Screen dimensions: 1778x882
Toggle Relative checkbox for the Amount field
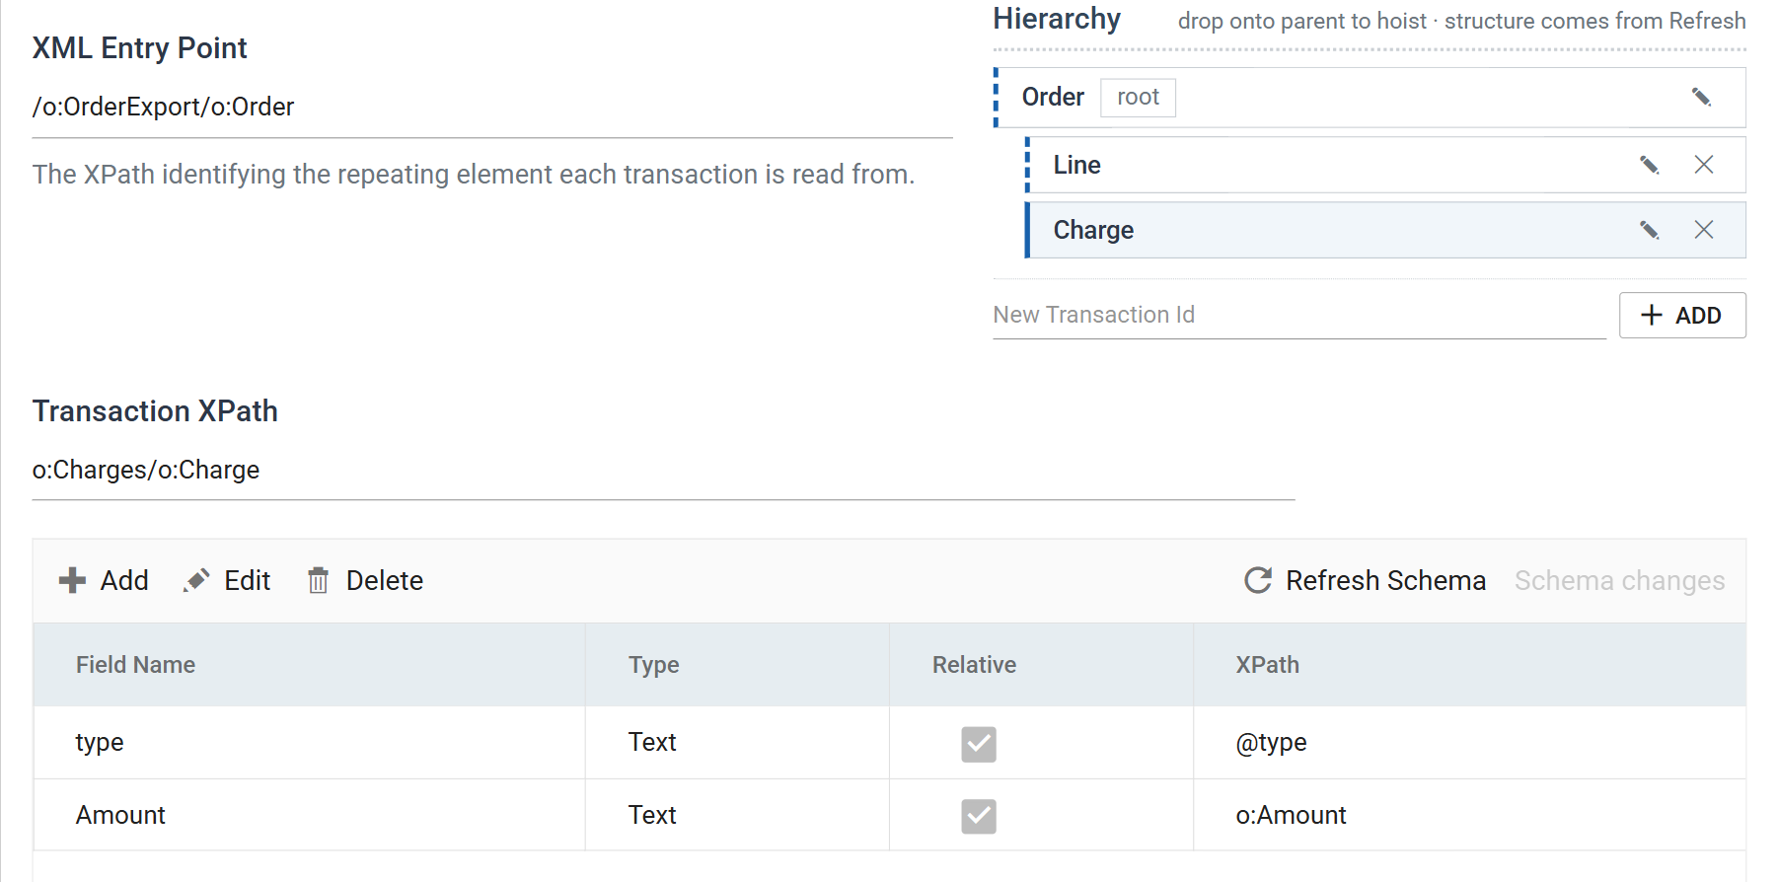pos(979,816)
